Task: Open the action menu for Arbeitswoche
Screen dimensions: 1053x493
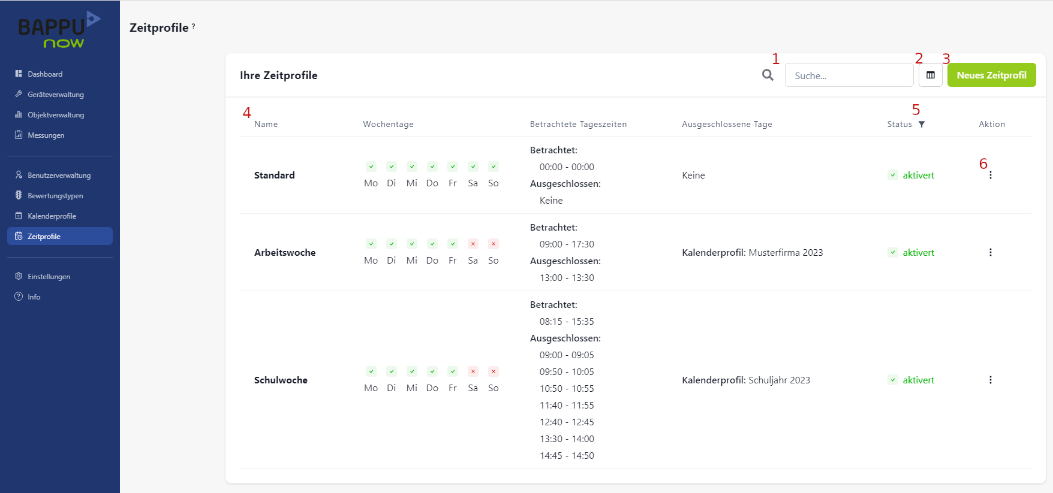Action: point(991,252)
